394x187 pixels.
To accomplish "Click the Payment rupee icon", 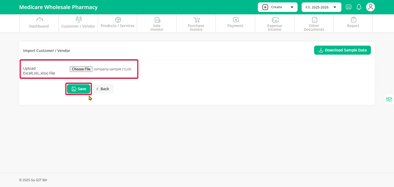I will [235, 20].
